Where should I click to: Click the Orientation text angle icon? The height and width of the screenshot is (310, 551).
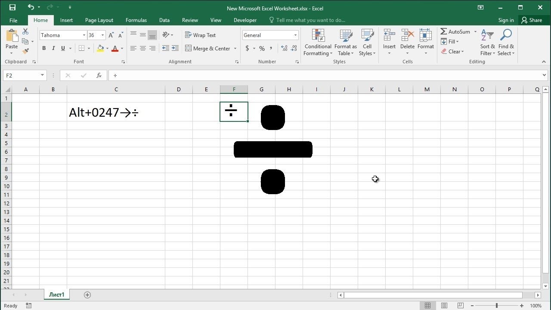tap(166, 35)
